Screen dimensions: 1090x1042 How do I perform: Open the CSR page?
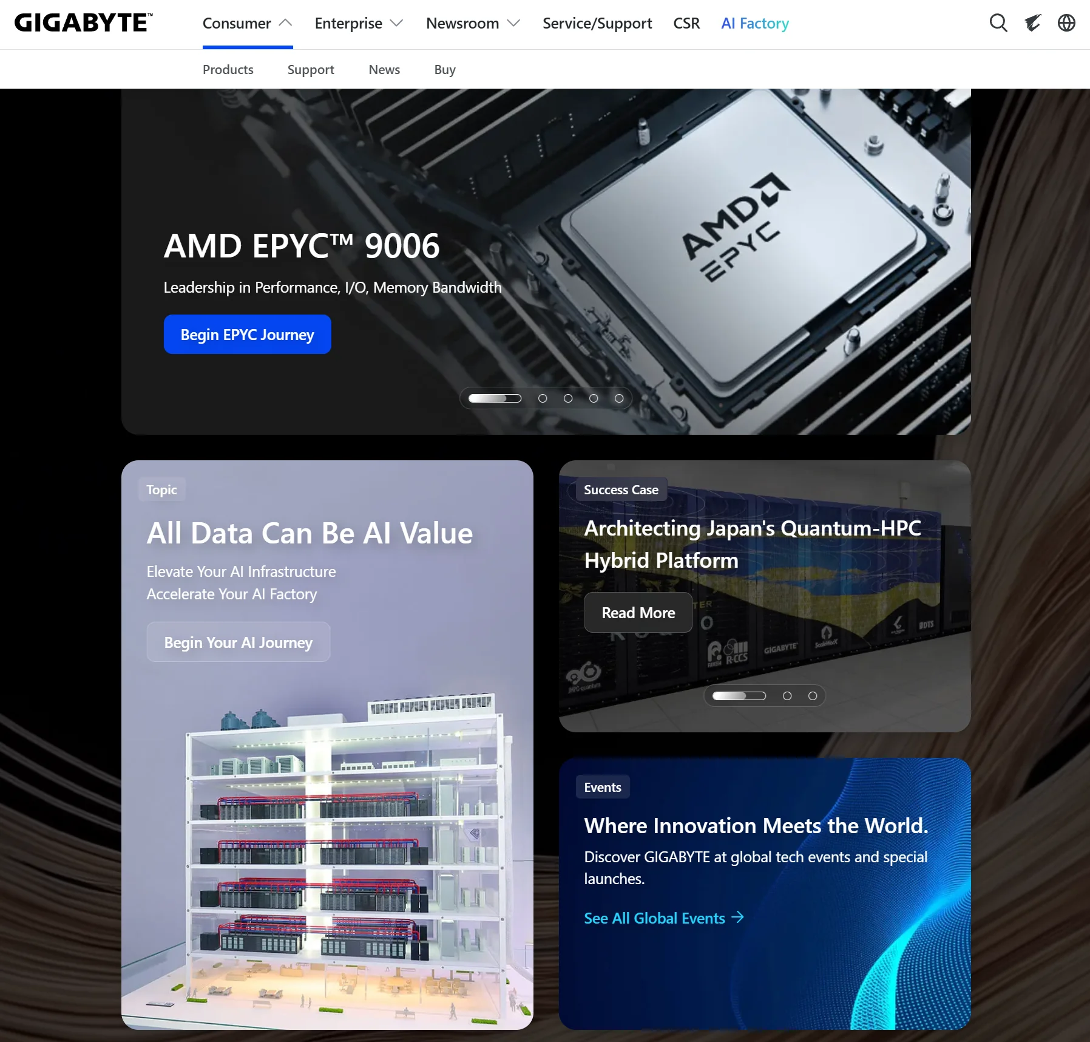[686, 23]
